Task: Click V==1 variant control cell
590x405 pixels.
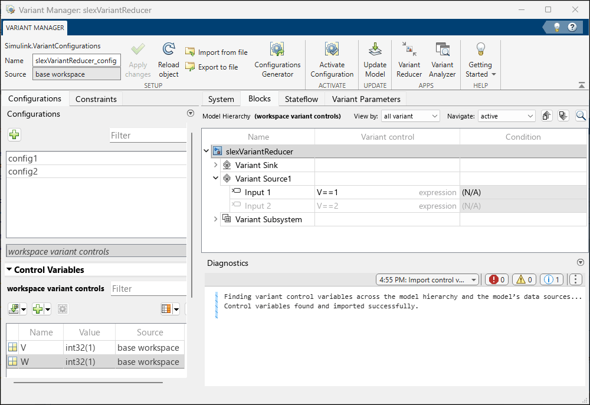Action: (x=387, y=192)
